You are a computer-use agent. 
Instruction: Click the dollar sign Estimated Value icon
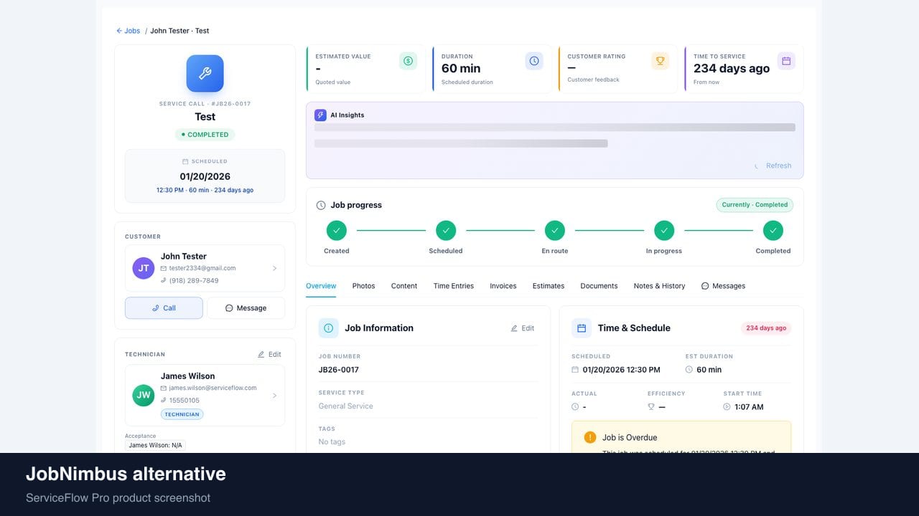pyautogui.click(x=408, y=61)
